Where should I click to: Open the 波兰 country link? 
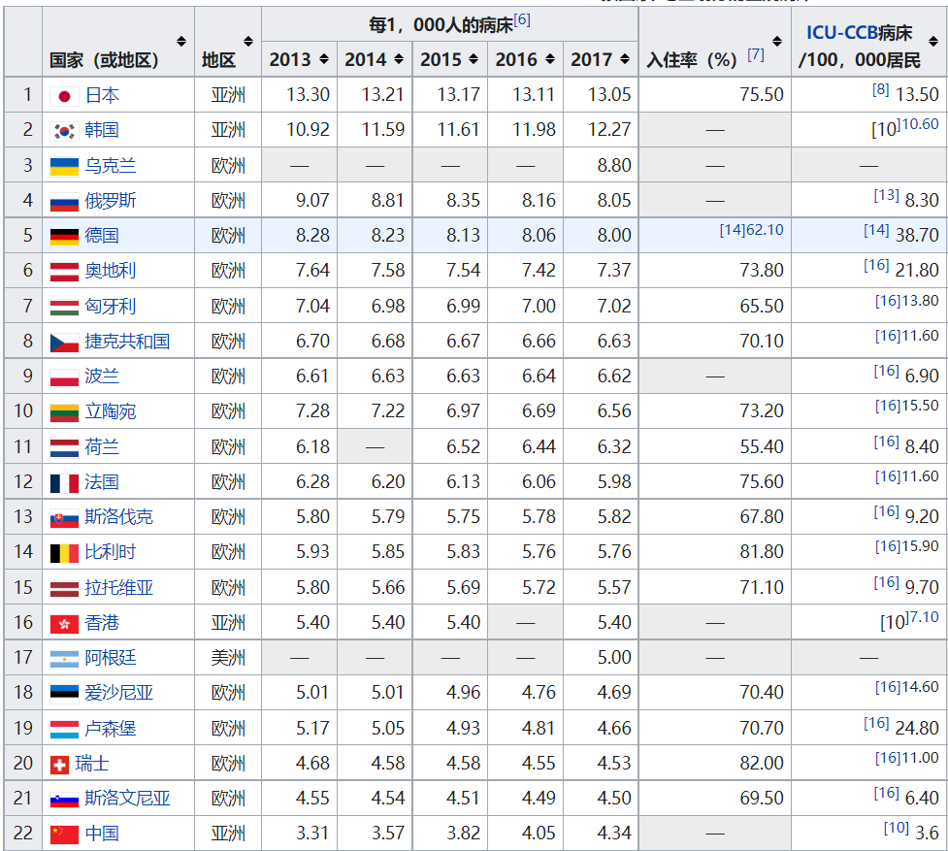pos(102,376)
